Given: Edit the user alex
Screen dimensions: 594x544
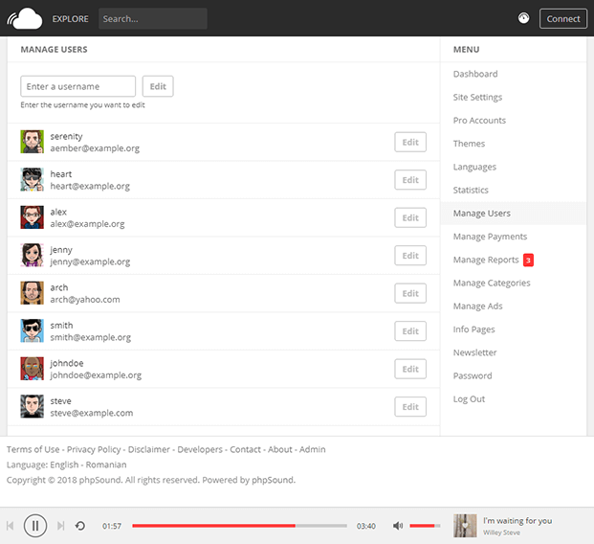Looking at the screenshot, I should (x=410, y=217).
